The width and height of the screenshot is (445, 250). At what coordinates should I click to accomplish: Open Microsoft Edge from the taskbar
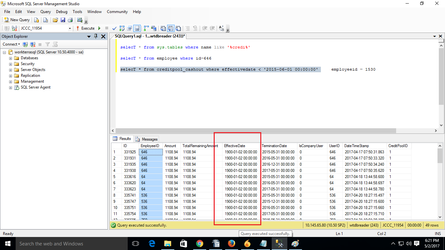pyautogui.click(x=152, y=243)
